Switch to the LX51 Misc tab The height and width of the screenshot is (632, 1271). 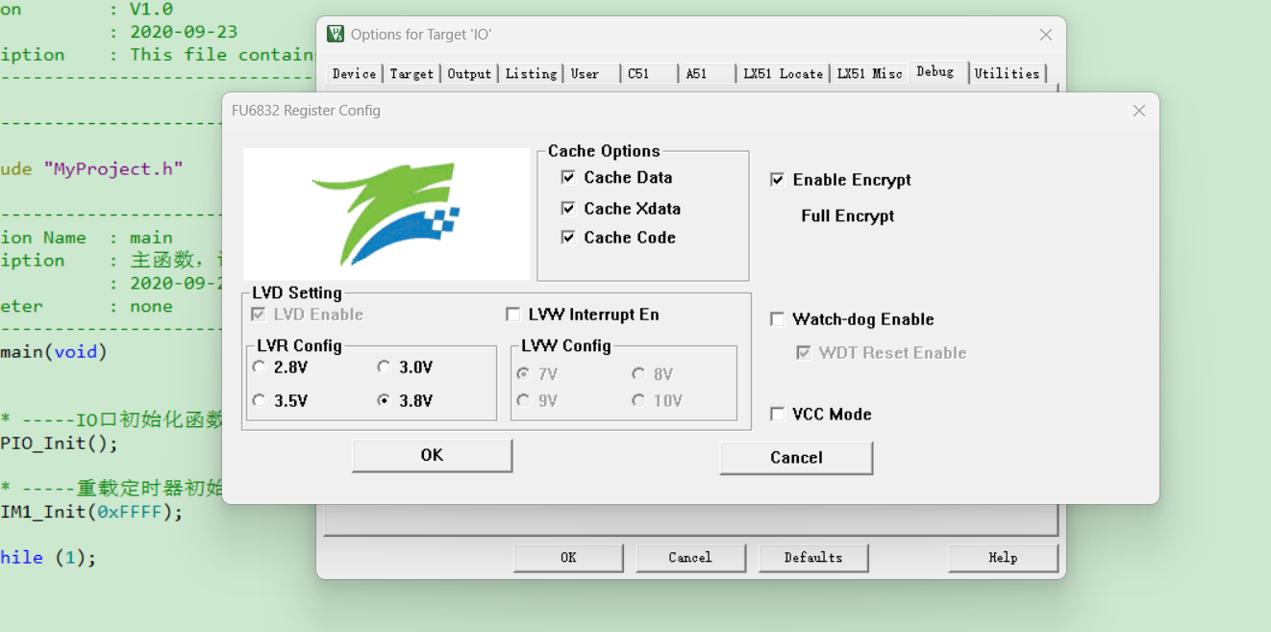click(x=869, y=73)
